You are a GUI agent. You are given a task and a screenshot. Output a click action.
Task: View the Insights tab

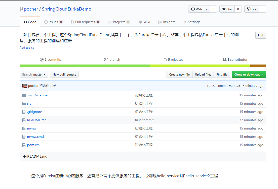pyautogui.click(x=167, y=22)
